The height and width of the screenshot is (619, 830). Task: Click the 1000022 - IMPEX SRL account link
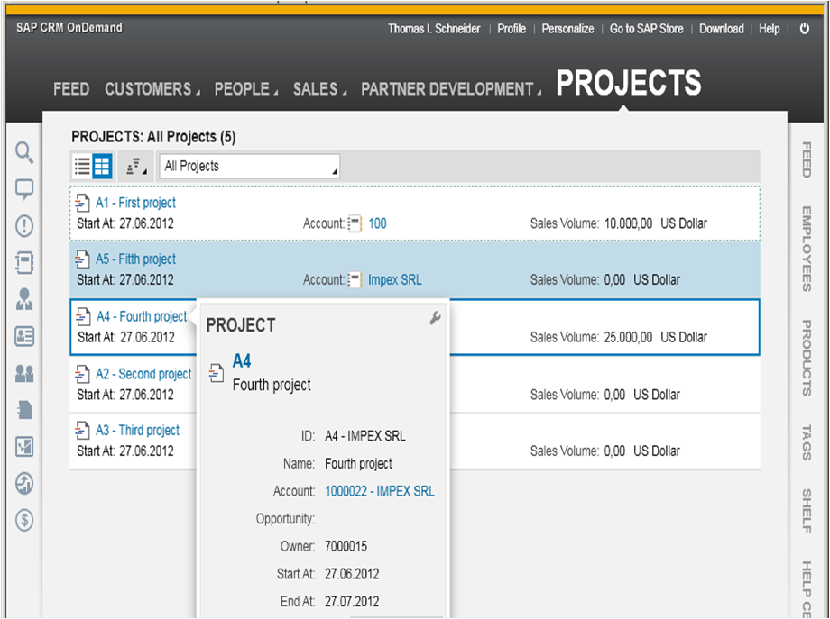[x=380, y=491]
